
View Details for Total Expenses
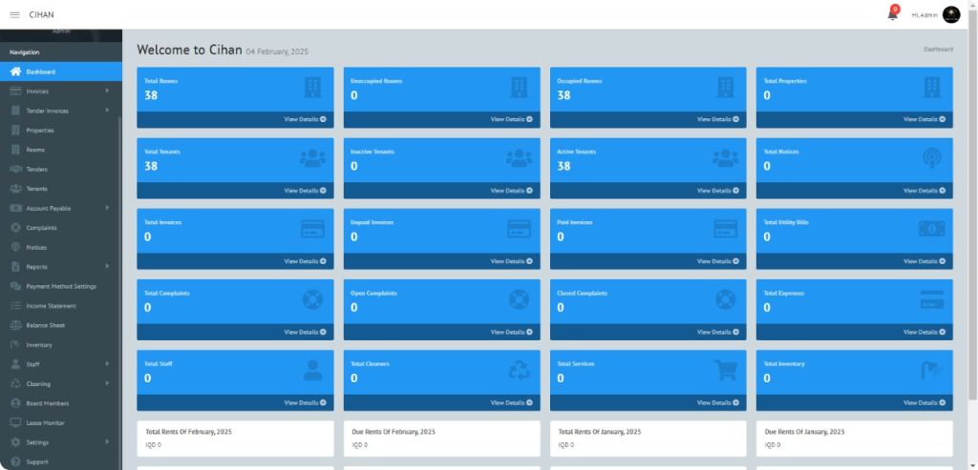pyautogui.click(x=925, y=332)
